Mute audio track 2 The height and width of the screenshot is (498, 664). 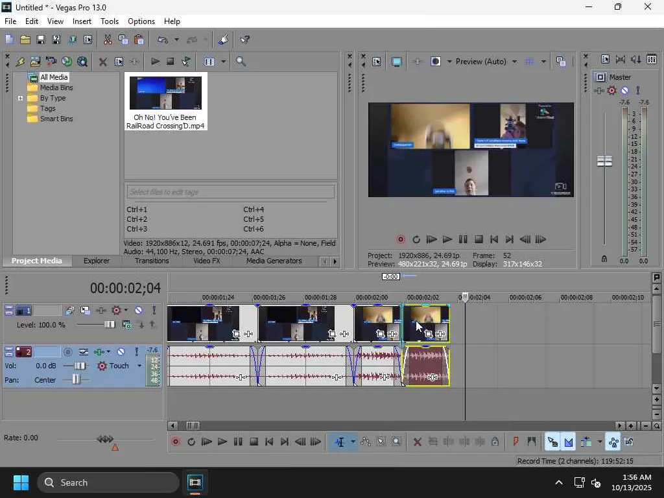(121, 351)
